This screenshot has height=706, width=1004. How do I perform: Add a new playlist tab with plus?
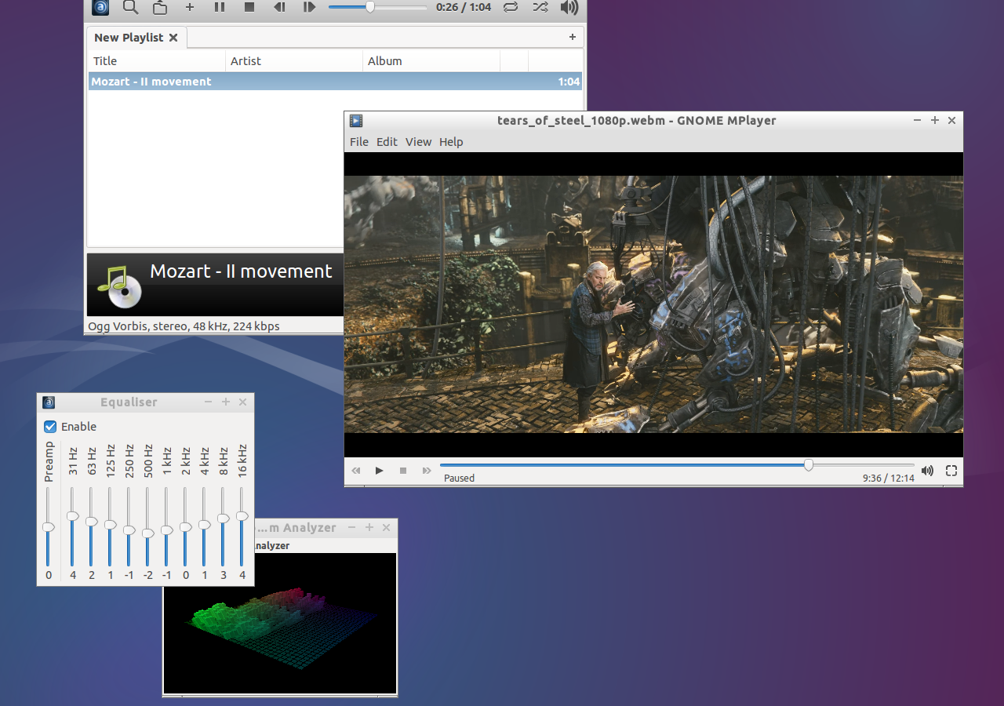[573, 37]
